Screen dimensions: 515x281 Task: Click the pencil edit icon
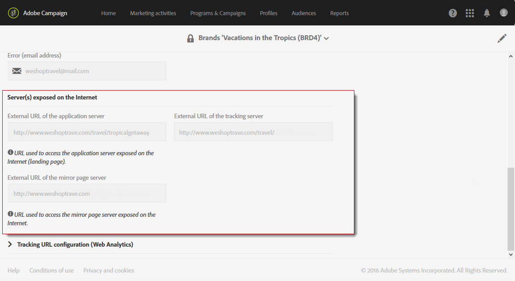(x=502, y=38)
